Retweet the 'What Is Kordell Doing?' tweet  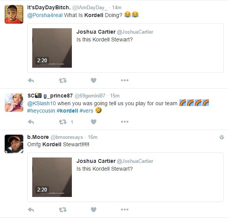[63, 80]
